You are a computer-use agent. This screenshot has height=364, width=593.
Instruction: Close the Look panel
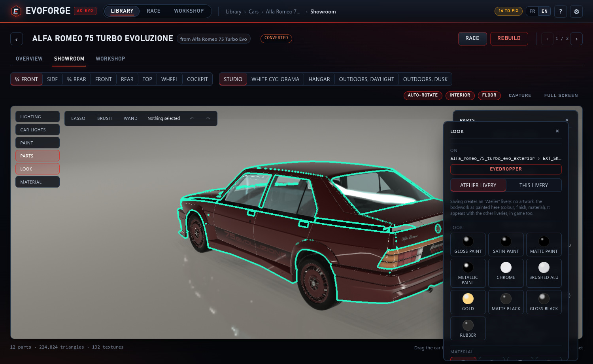(x=557, y=131)
